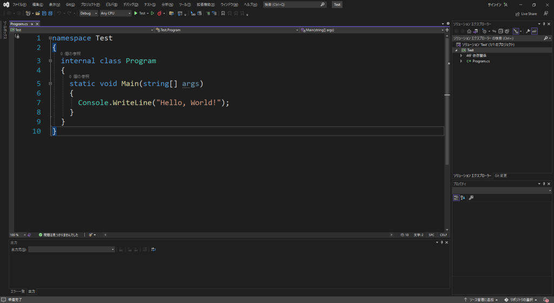Click the Live Share button
Image resolution: width=554 pixels, height=303 pixels.
coord(526,14)
